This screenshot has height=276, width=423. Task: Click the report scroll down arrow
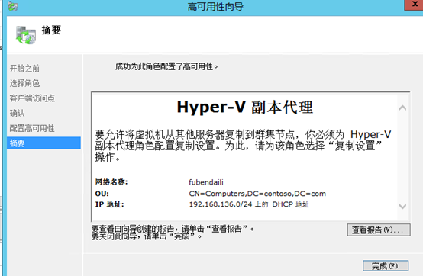(402, 207)
